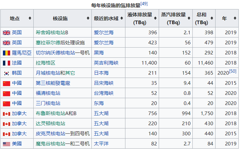The image size is (242, 149).
Task: Click the Chinese flag in 福清核电站 row
Action: (6, 93)
